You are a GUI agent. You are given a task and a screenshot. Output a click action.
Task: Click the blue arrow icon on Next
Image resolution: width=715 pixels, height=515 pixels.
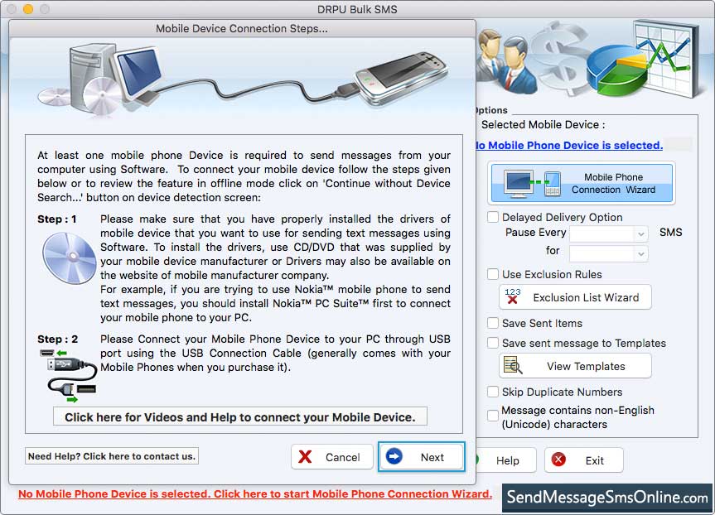(x=394, y=456)
